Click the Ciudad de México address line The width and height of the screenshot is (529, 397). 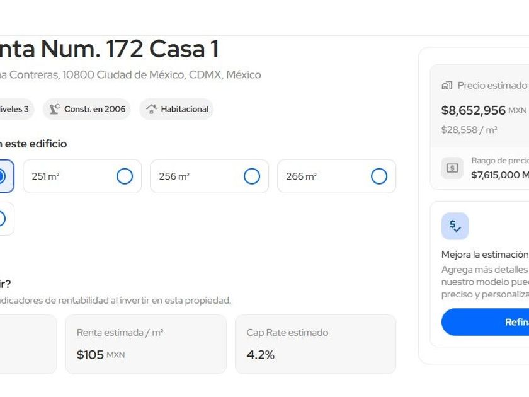tap(130, 75)
